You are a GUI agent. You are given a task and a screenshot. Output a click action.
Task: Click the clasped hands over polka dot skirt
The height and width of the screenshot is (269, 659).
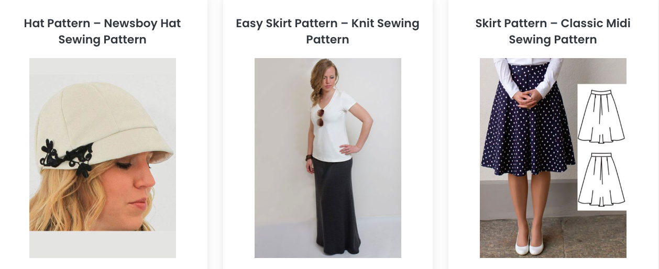tap(529, 98)
